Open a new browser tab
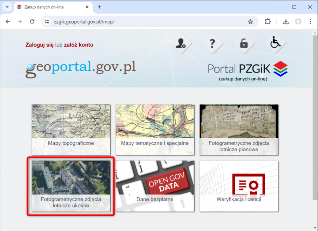The height and width of the screenshot is (231, 318). tap(99, 7)
